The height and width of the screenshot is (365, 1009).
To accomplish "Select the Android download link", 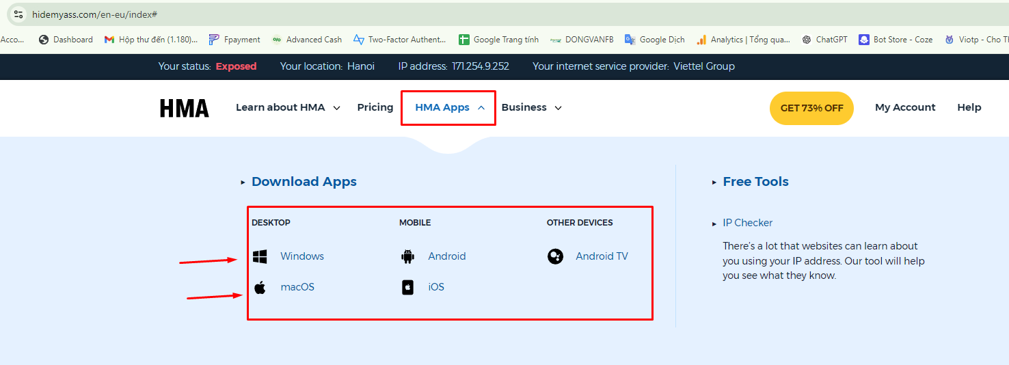I will [447, 256].
